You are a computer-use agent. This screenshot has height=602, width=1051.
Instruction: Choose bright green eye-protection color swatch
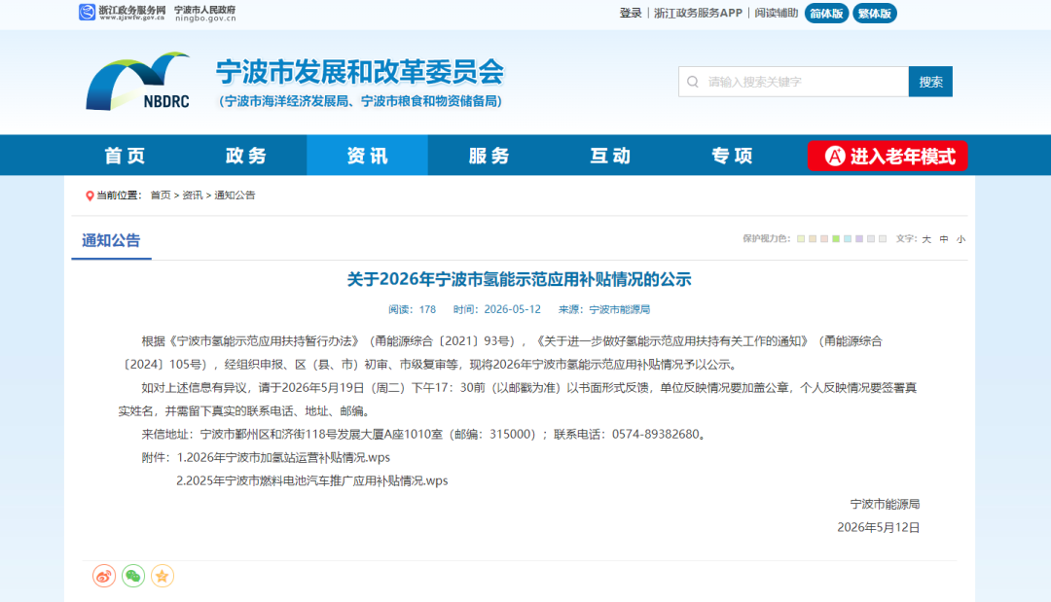point(836,239)
